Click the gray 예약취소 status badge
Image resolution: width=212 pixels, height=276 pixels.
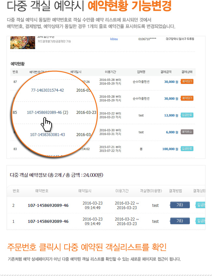point(187,132)
